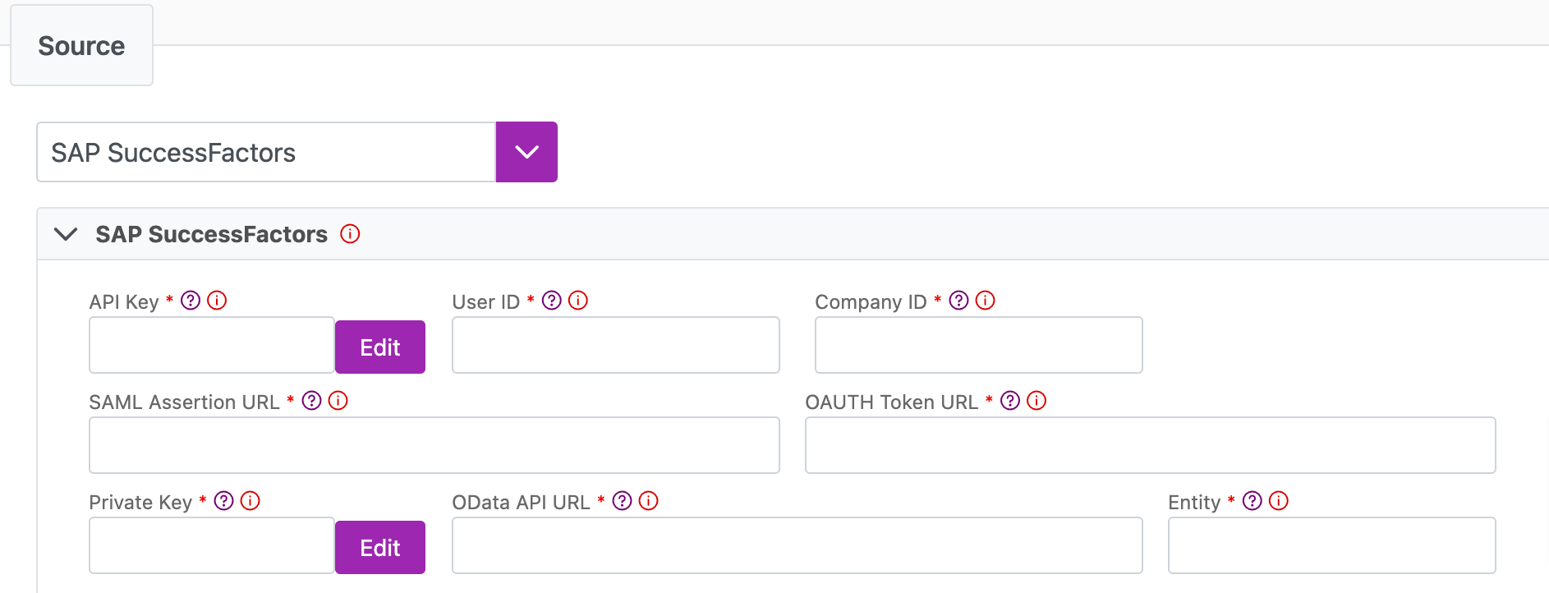Click the 'Private Key' label text
This screenshot has height=593, width=1549.
[x=140, y=502]
